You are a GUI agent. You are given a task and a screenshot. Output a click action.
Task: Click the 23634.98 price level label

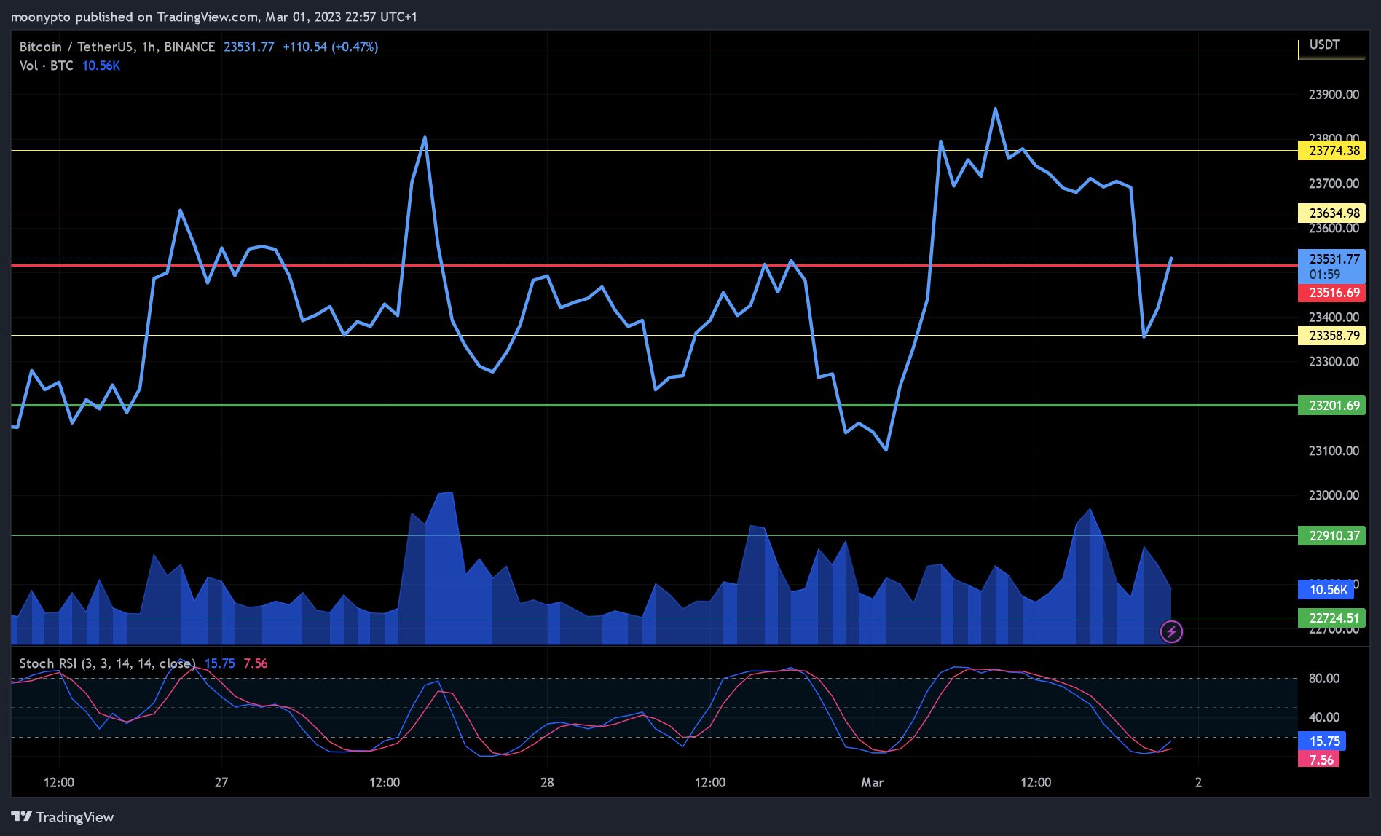(x=1332, y=213)
